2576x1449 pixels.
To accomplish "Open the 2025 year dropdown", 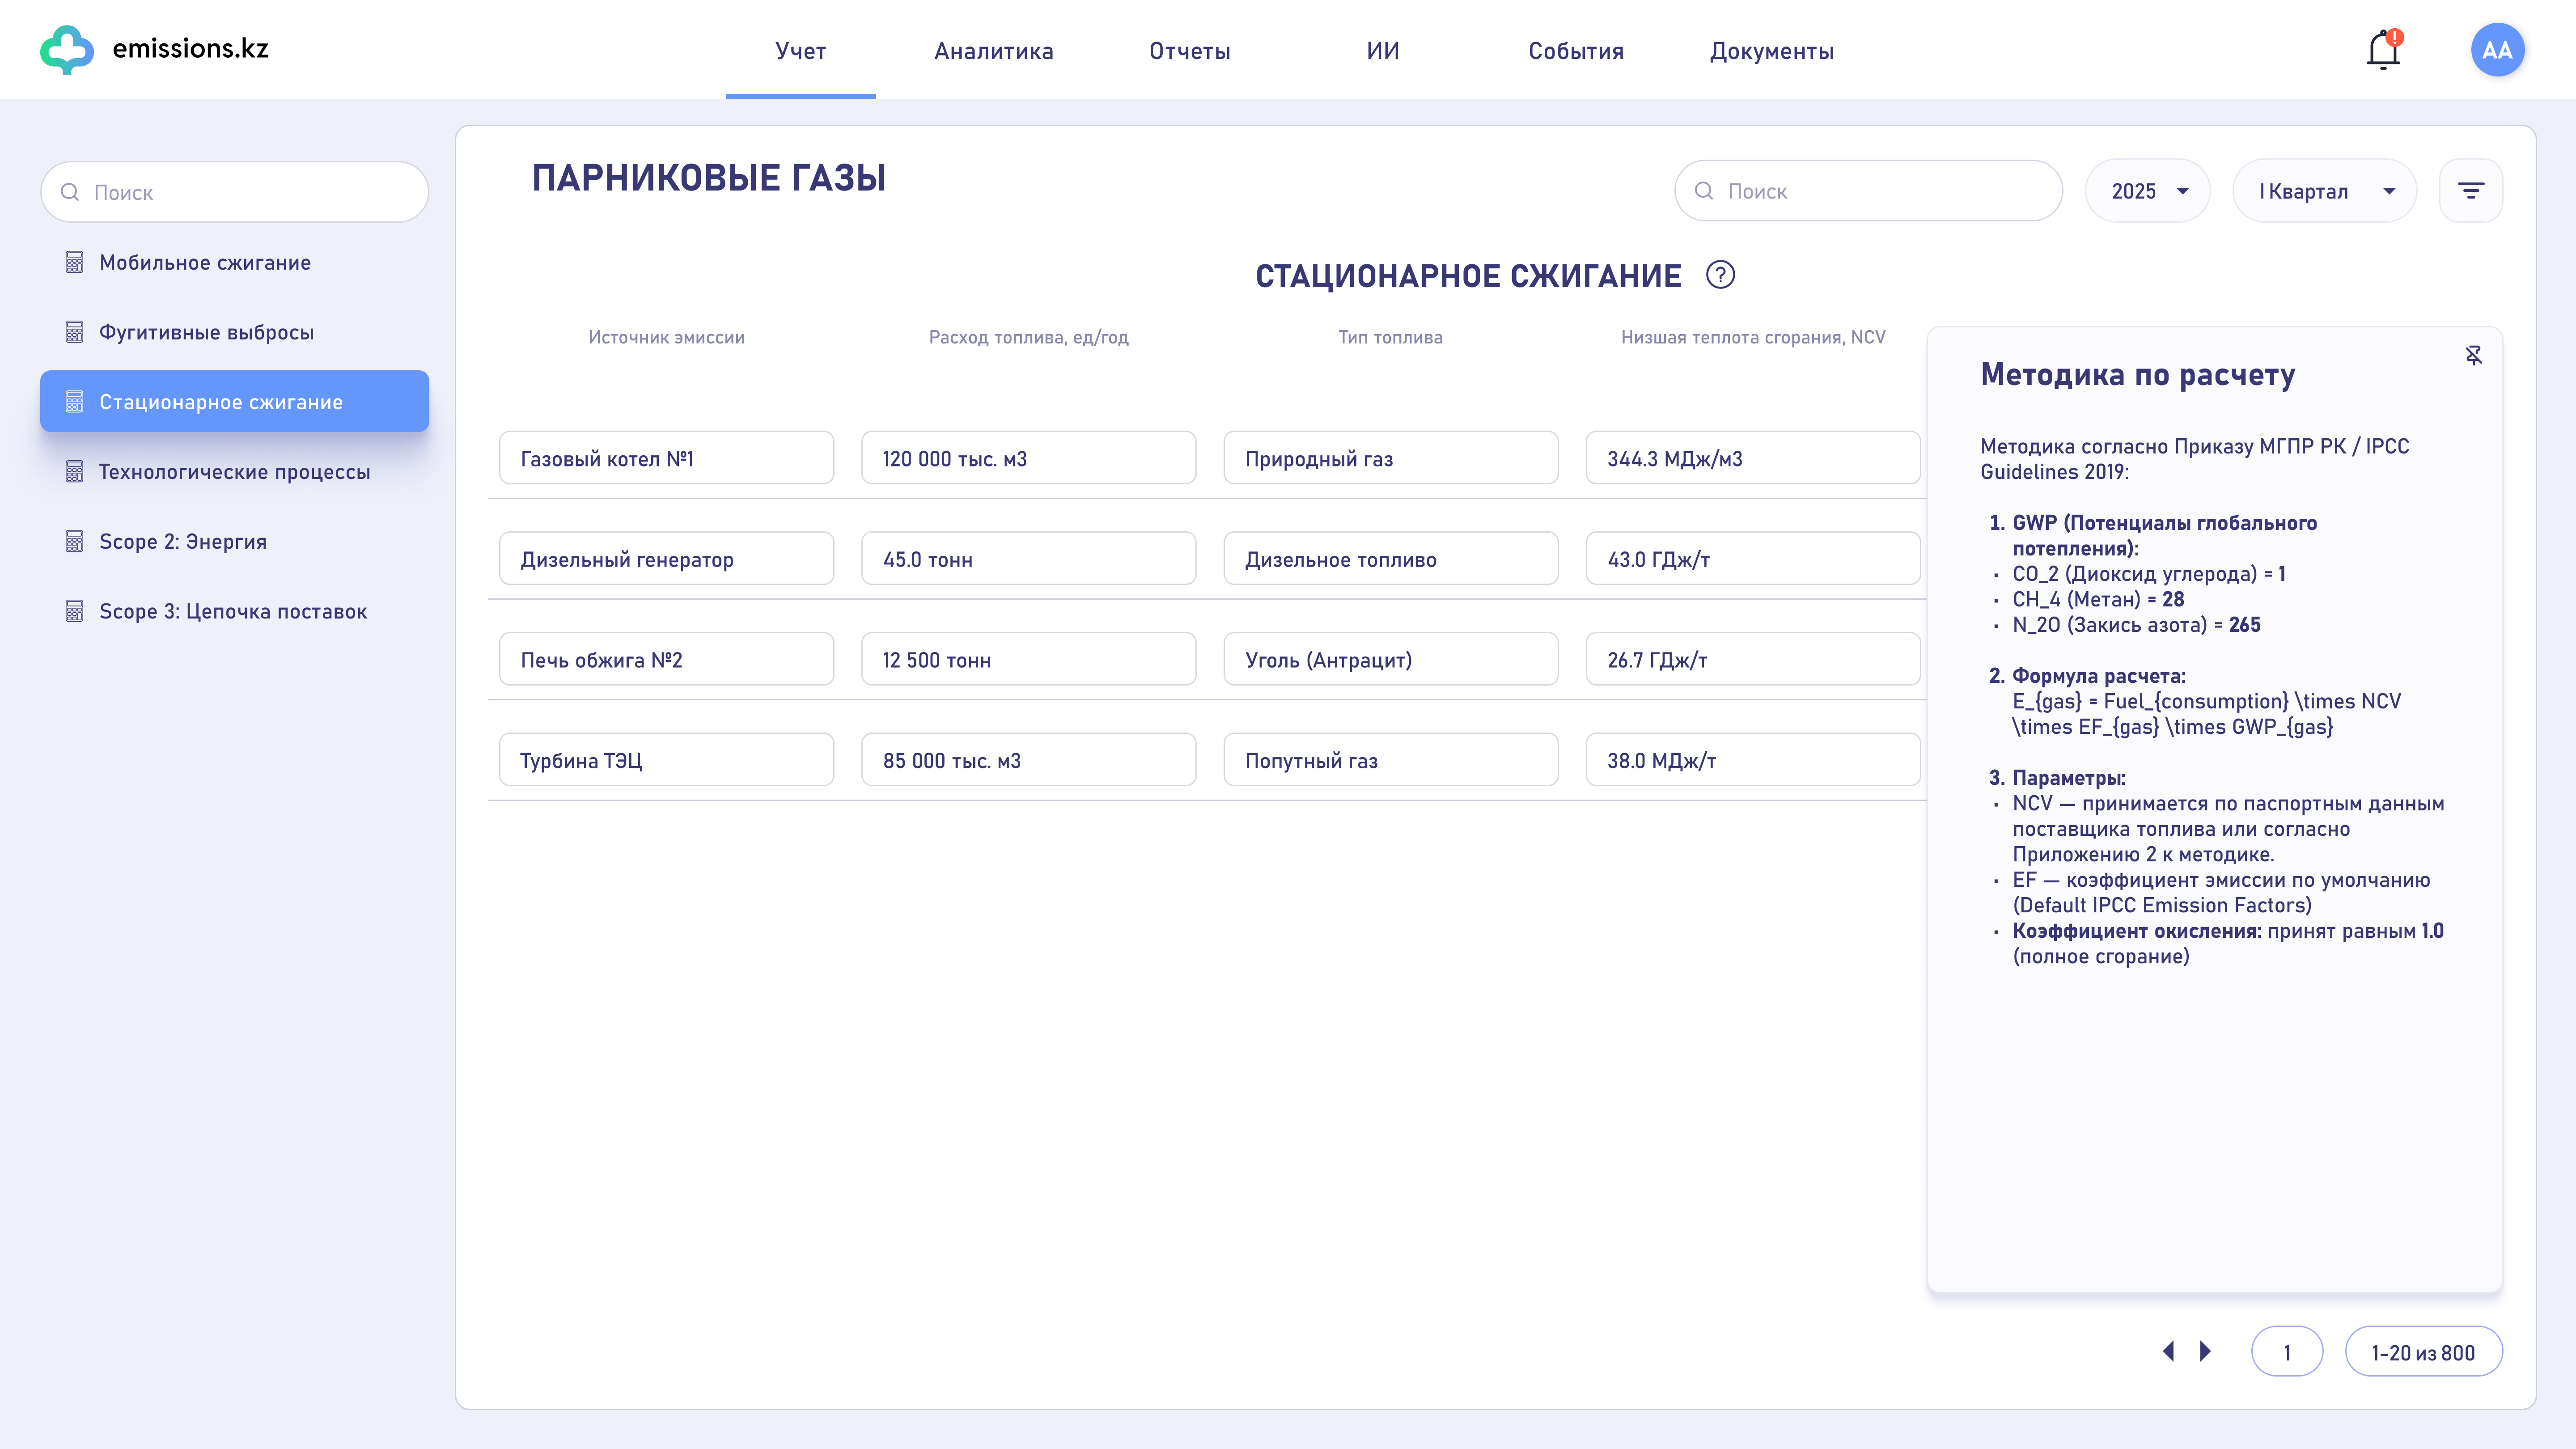I will (x=2147, y=191).
